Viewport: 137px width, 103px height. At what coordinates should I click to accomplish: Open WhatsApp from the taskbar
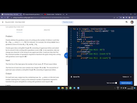coord(70,88)
